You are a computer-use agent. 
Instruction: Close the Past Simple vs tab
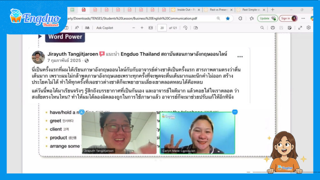[x=264, y=10]
